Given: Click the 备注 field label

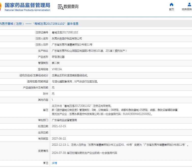Looking at the screenshot, I should 46,110.
